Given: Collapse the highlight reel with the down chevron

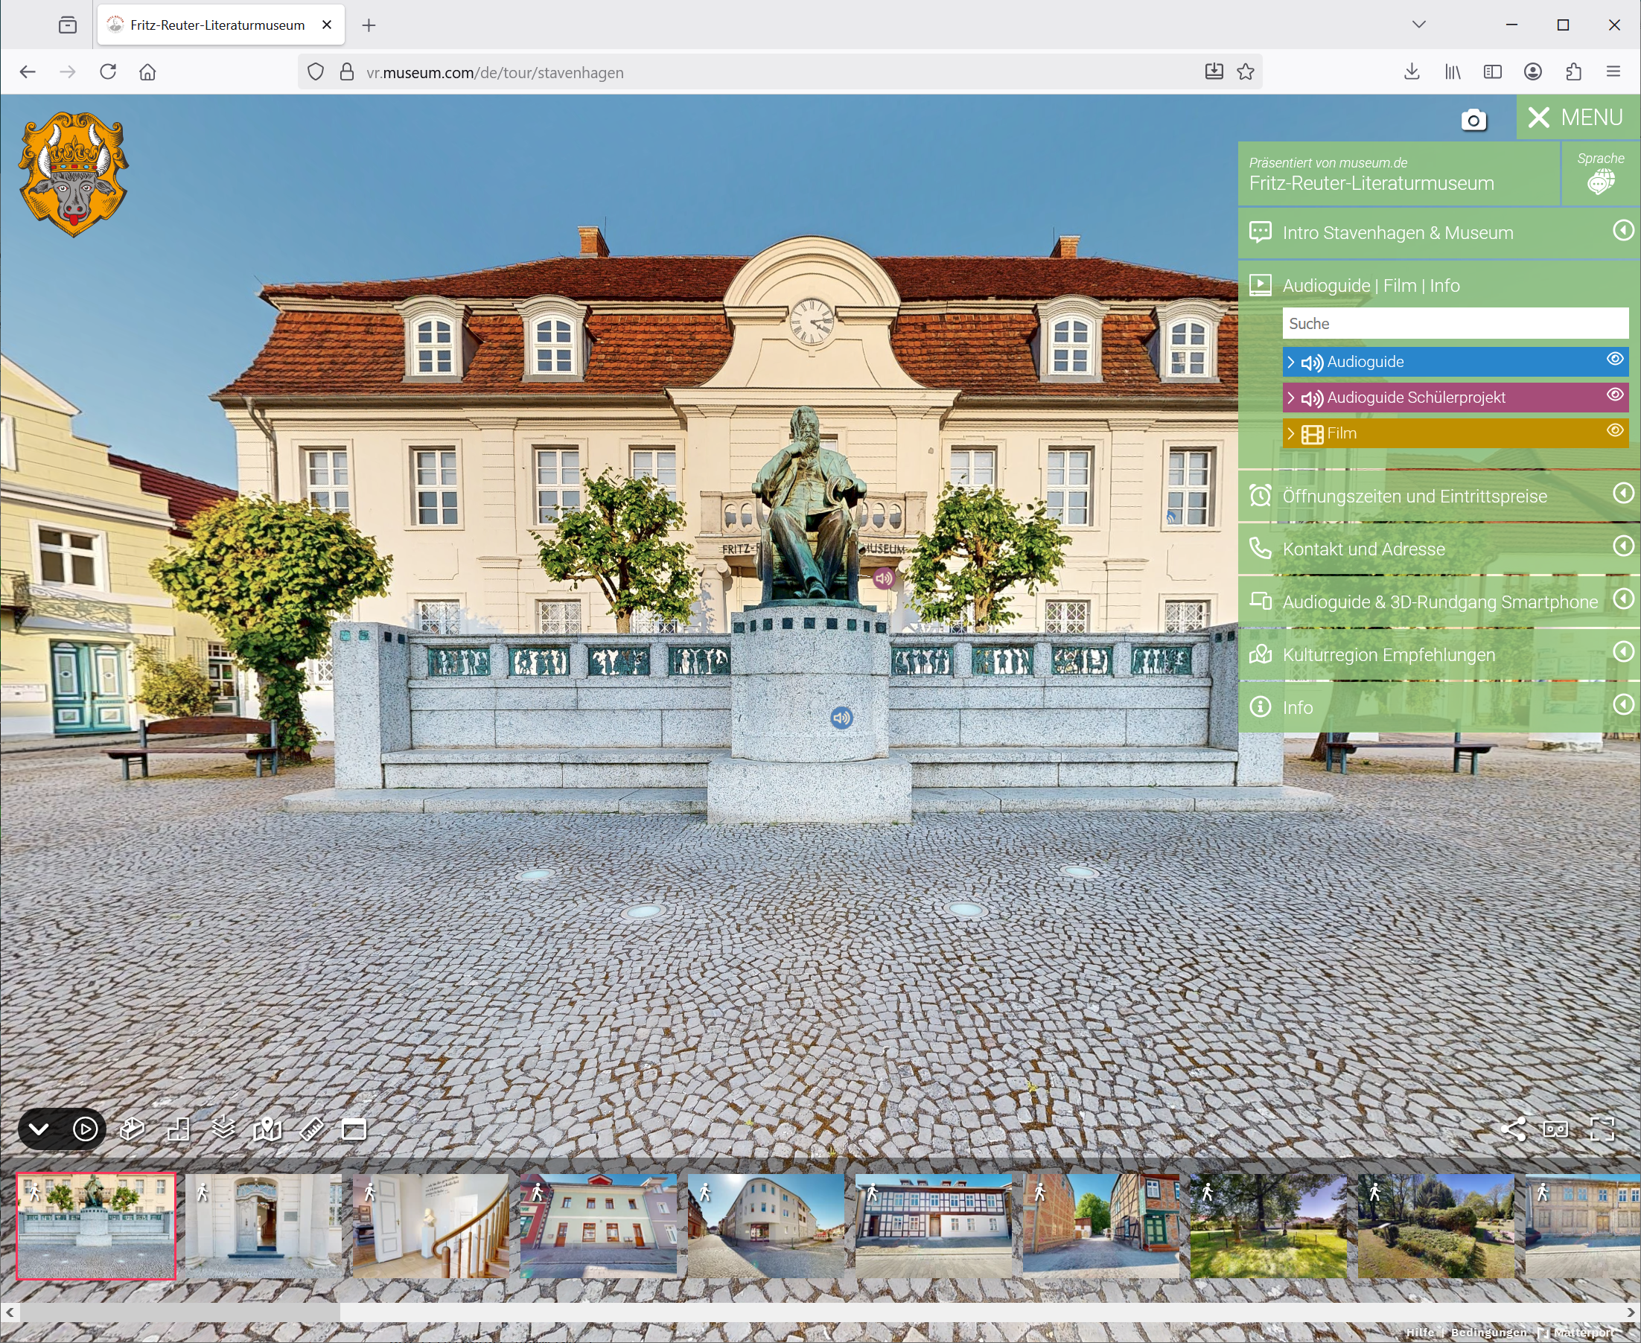Looking at the screenshot, I should click(x=39, y=1129).
